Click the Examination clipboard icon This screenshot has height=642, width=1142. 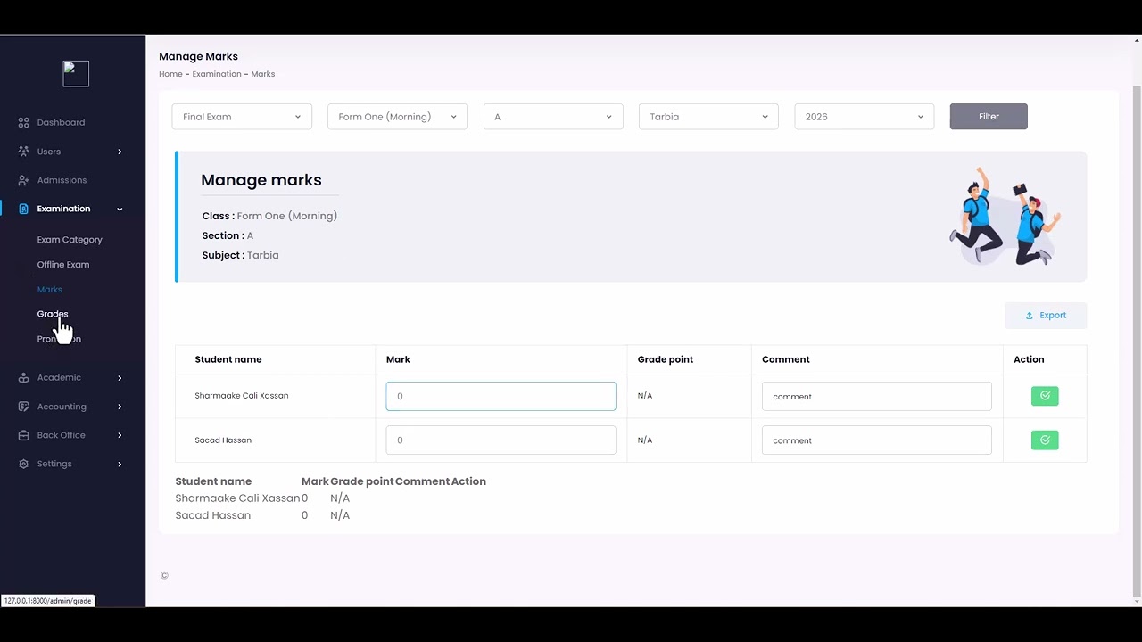[23, 209]
